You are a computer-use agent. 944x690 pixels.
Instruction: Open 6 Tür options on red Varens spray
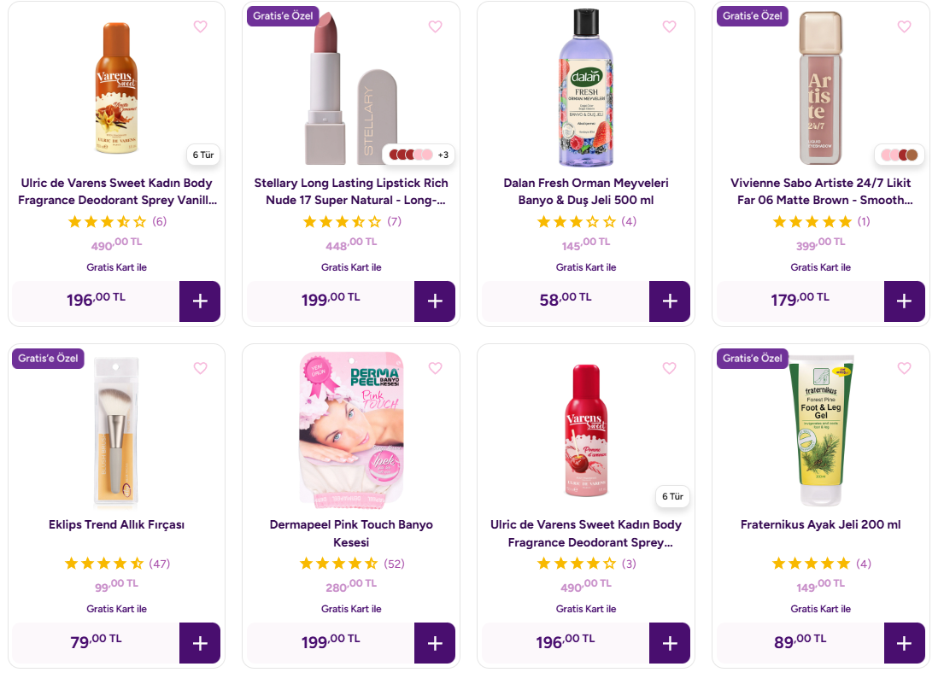coord(672,496)
